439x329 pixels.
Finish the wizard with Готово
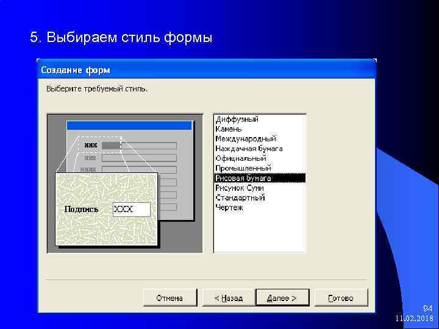(x=341, y=298)
